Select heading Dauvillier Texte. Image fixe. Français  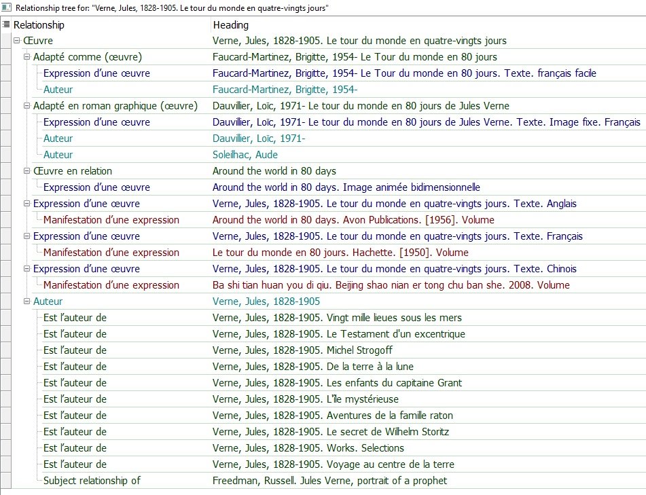click(427, 122)
